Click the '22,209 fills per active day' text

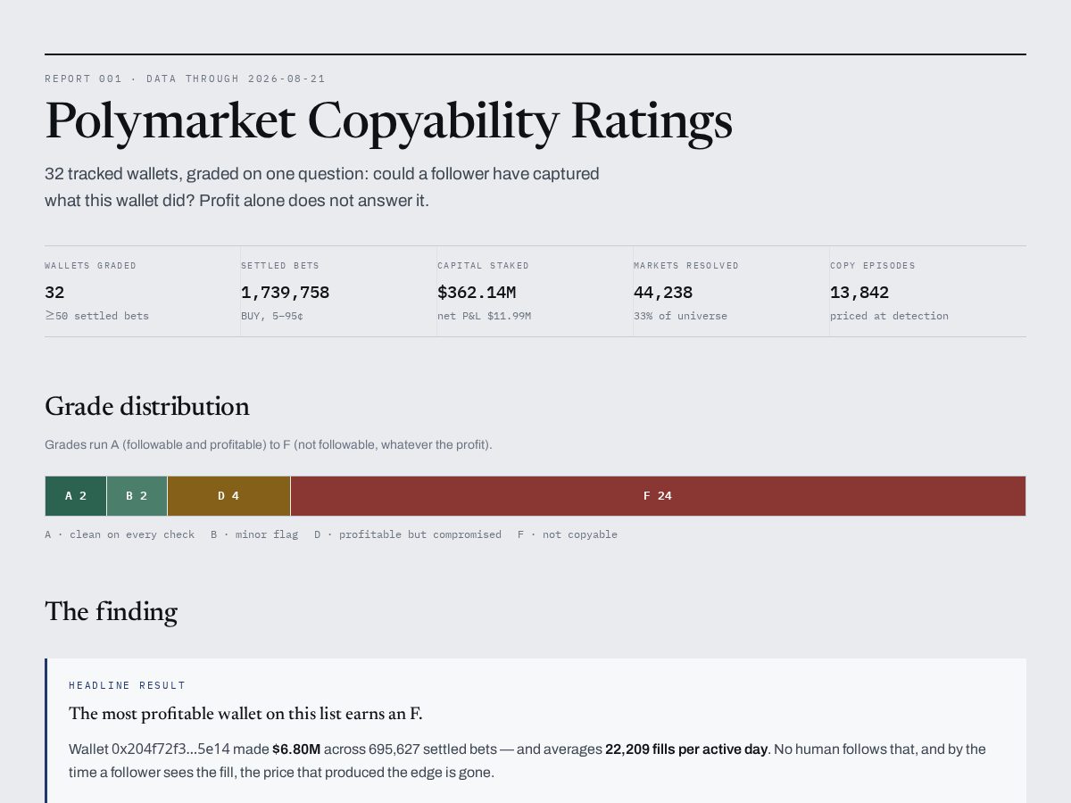tap(686, 749)
